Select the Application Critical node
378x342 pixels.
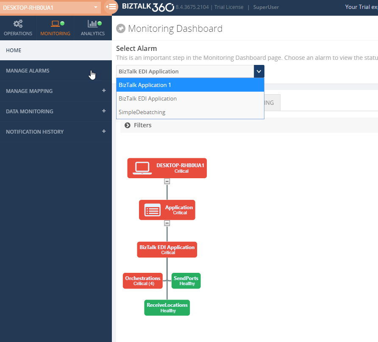click(x=167, y=210)
